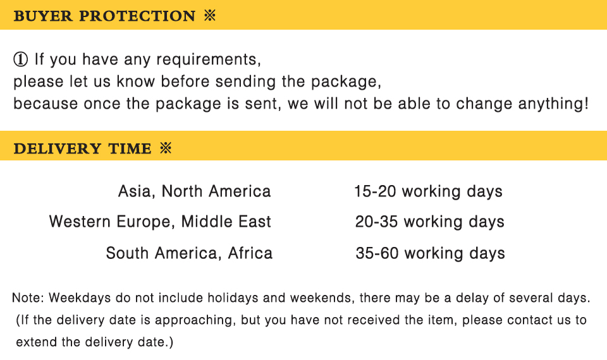Click the "please let us know" line
Viewport: 607px width, 360px height.
(x=86, y=81)
